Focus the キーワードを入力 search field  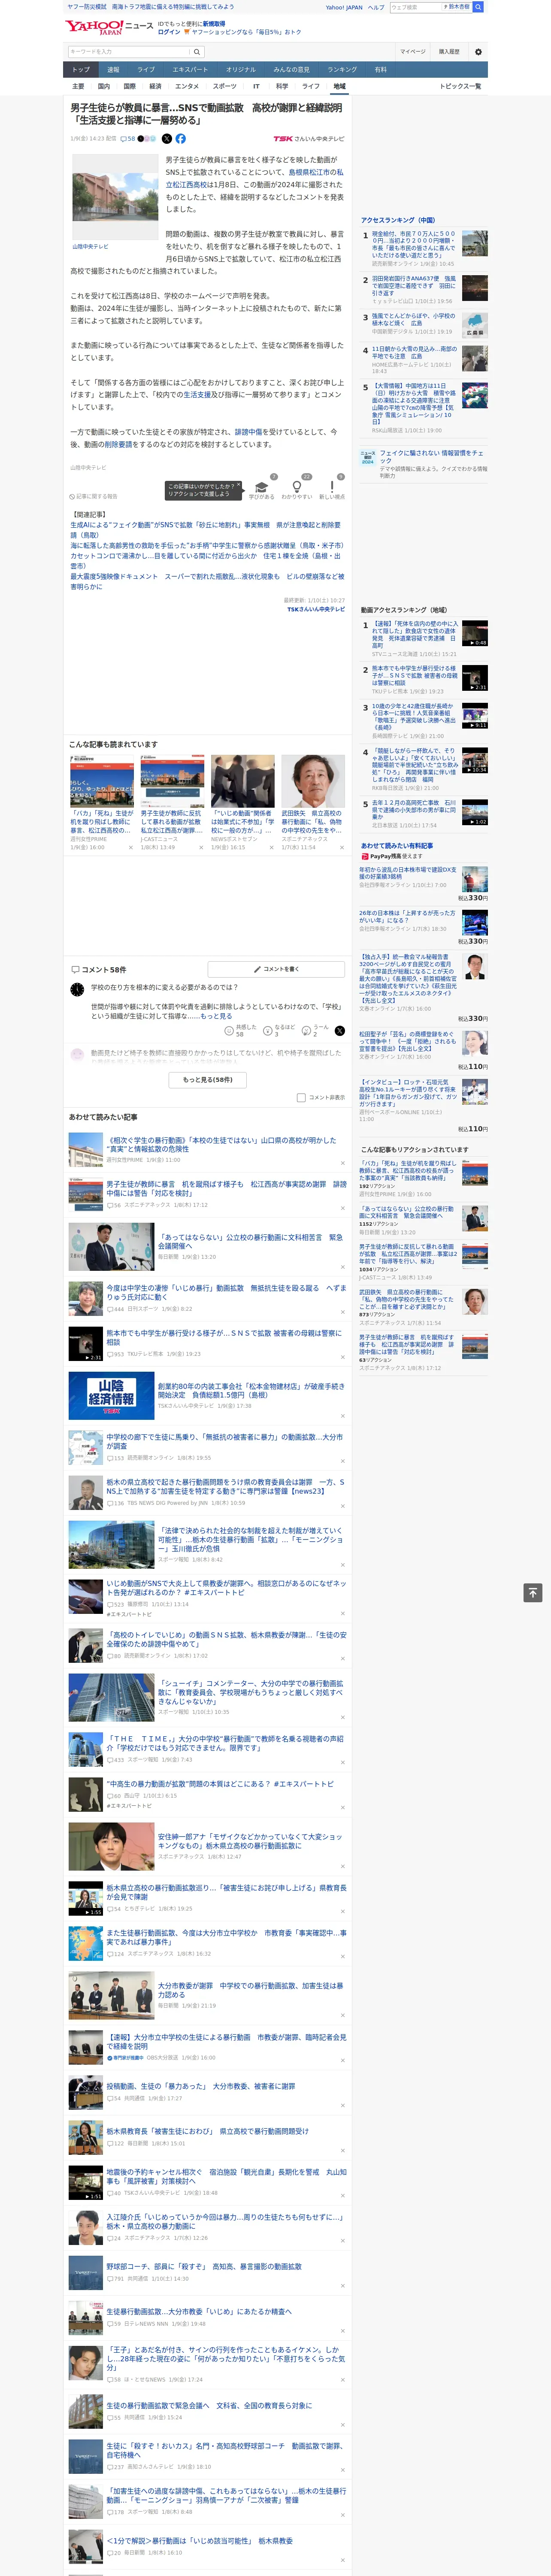[129, 52]
